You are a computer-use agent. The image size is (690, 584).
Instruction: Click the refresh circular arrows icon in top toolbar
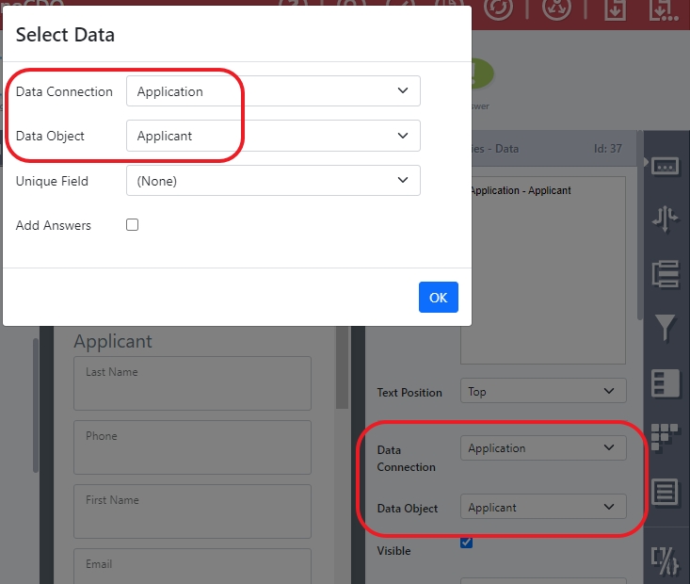(x=498, y=8)
